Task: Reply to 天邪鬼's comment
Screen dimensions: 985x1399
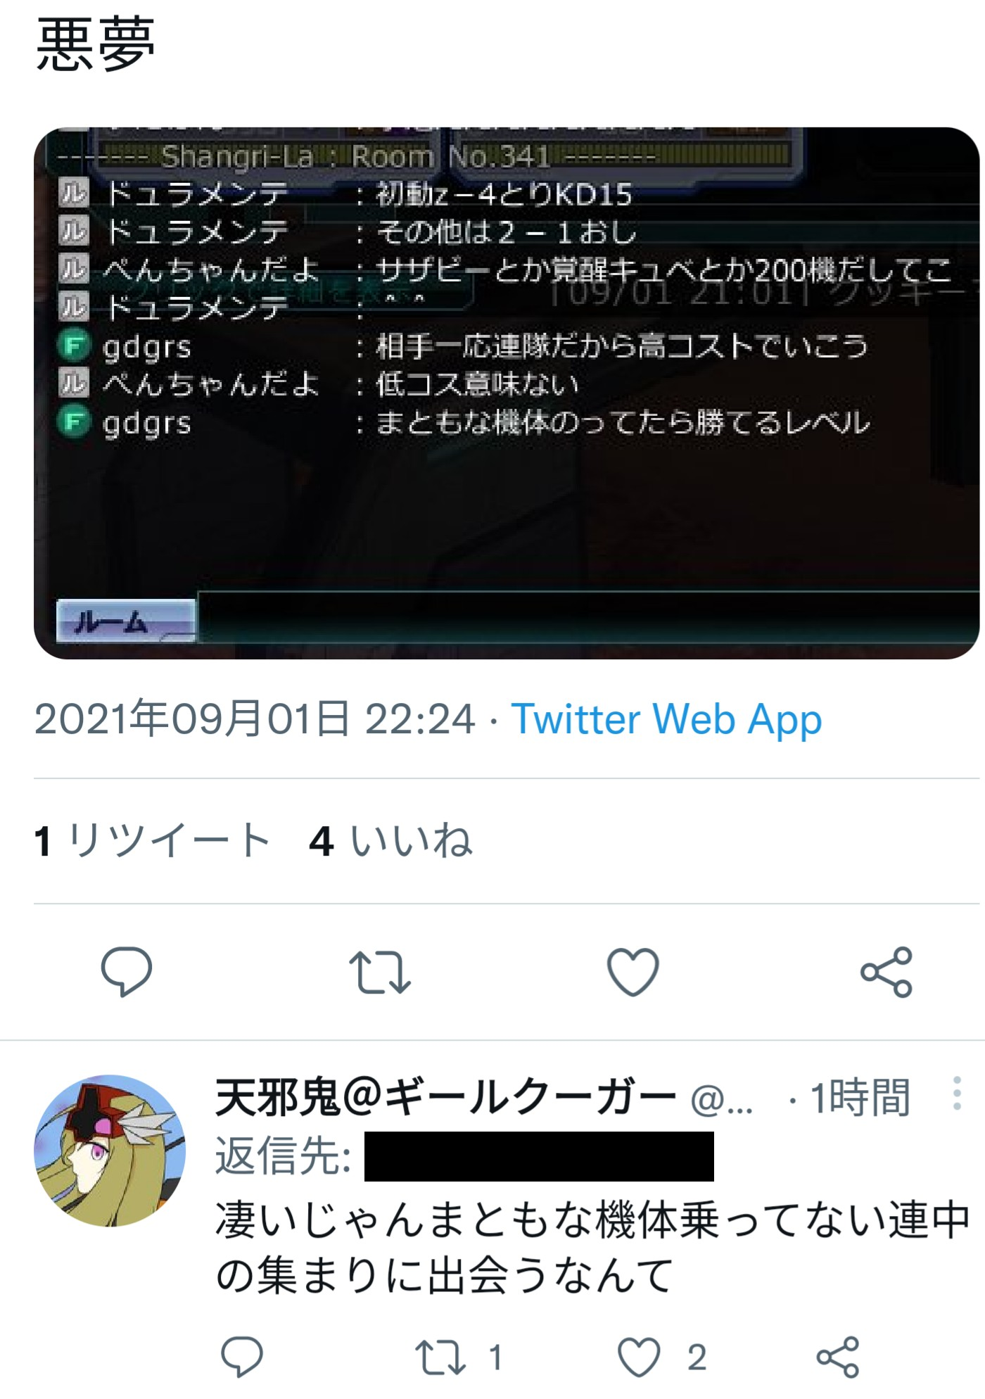Action: coord(242,1356)
